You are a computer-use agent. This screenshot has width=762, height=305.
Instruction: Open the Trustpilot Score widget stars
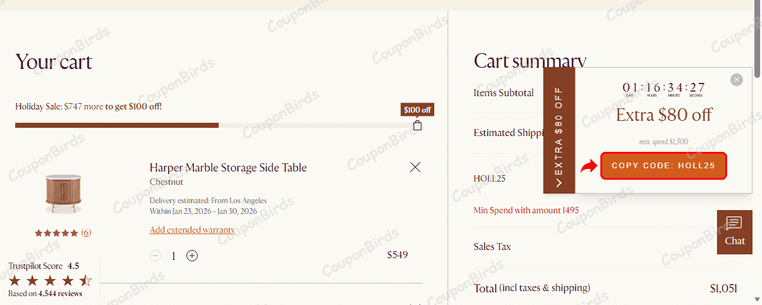coord(50,280)
